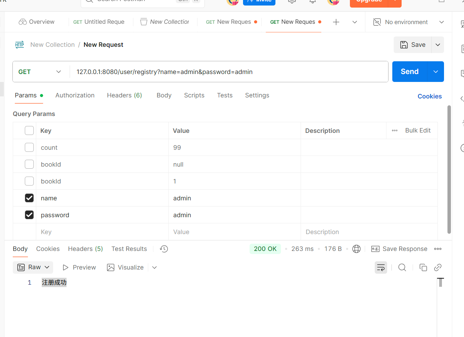Select the response Body tab
Image resolution: width=464 pixels, height=337 pixels.
[x=20, y=249]
